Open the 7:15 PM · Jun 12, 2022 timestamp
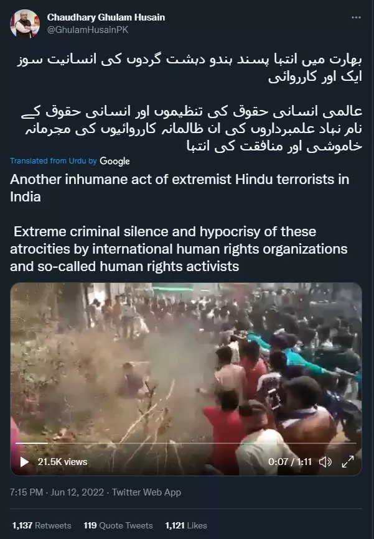374x539 pixels. point(57,492)
